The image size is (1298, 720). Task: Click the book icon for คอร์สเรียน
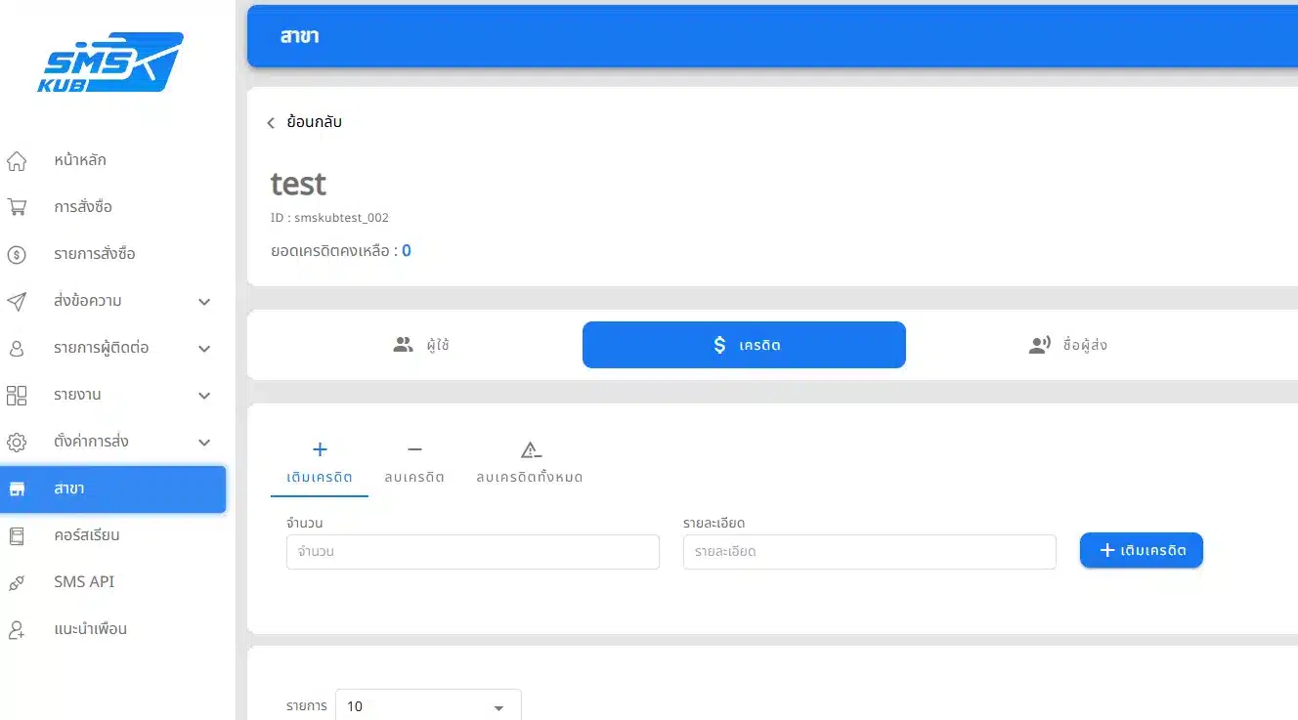click(17, 535)
